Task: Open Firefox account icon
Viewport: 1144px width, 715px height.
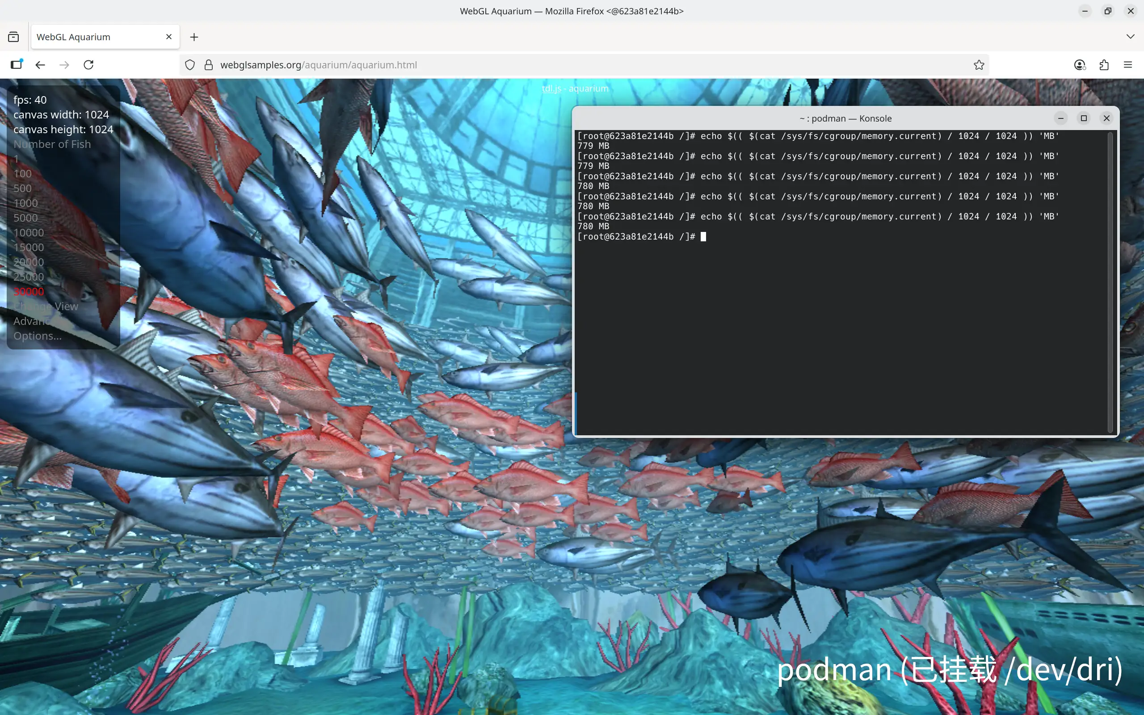Action: click(x=1079, y=65)
